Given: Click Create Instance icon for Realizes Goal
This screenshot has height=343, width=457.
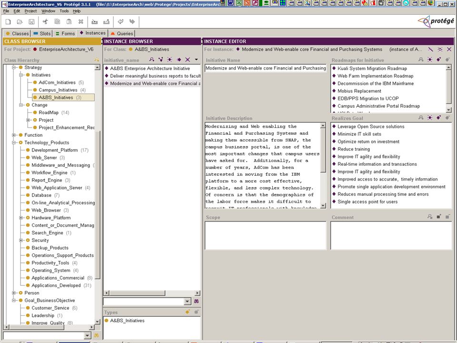Looking at the screenshot, I should [x=430, y=118].
